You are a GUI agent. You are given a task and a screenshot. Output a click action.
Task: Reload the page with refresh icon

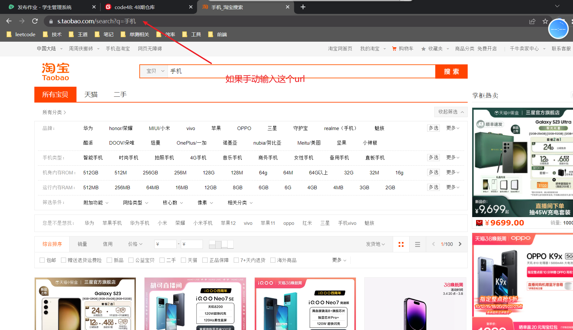pos(35,21)
